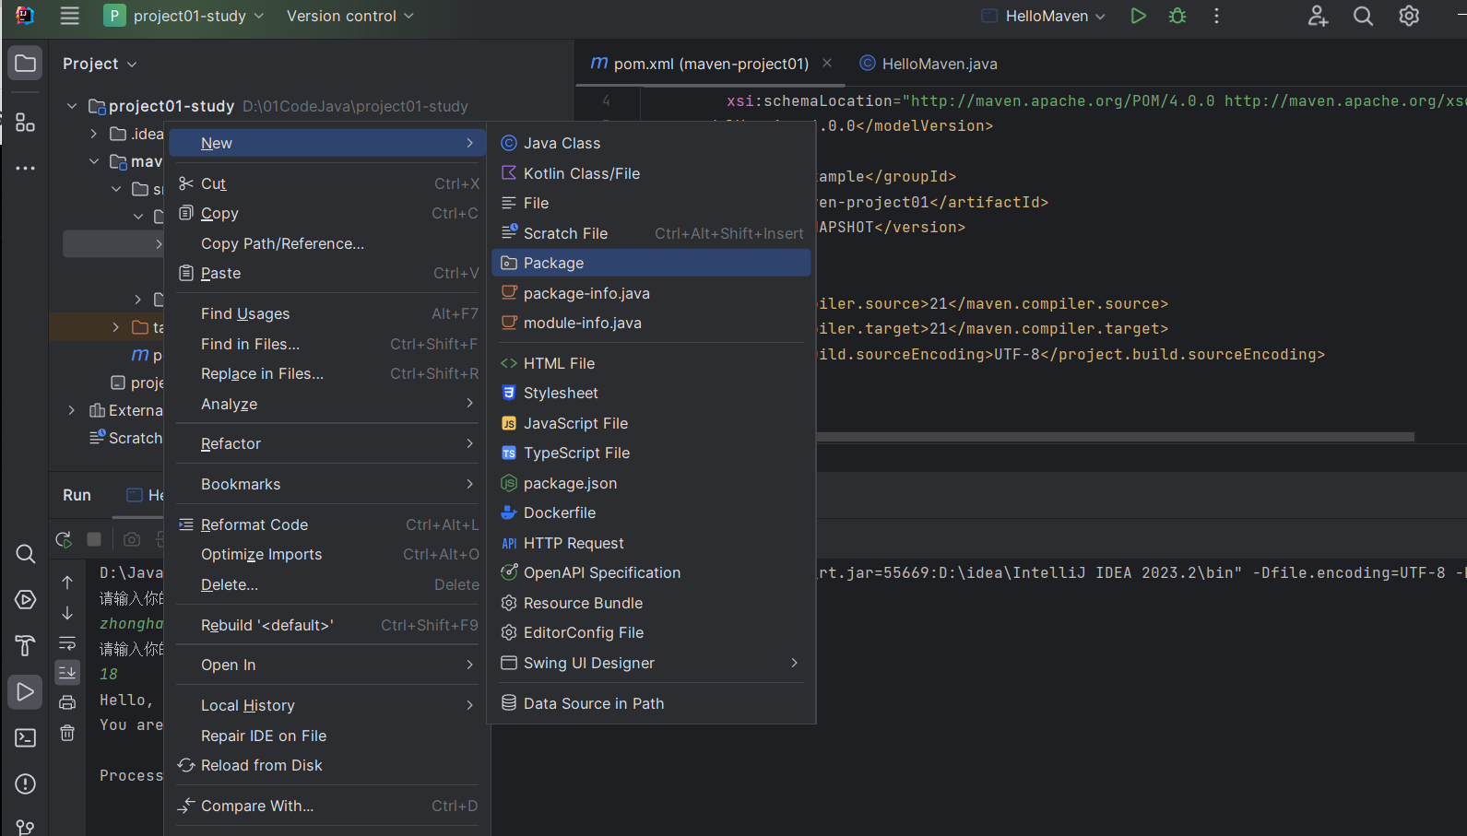
Task: Create a new package.json file
Action: click(651, 483)
